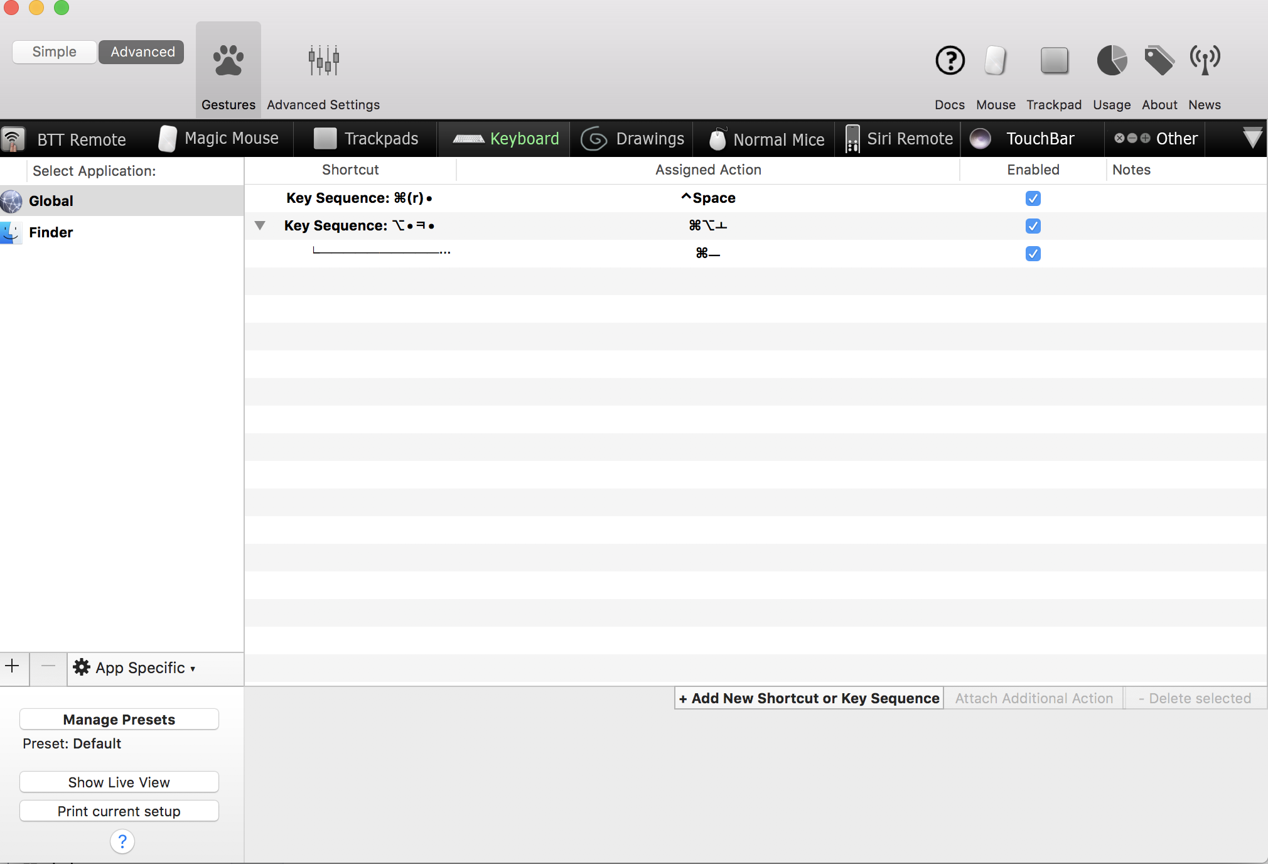Toggle enabled checkbox for third action row
Screen dimensions: 1268x864
tap(1033, 254)
